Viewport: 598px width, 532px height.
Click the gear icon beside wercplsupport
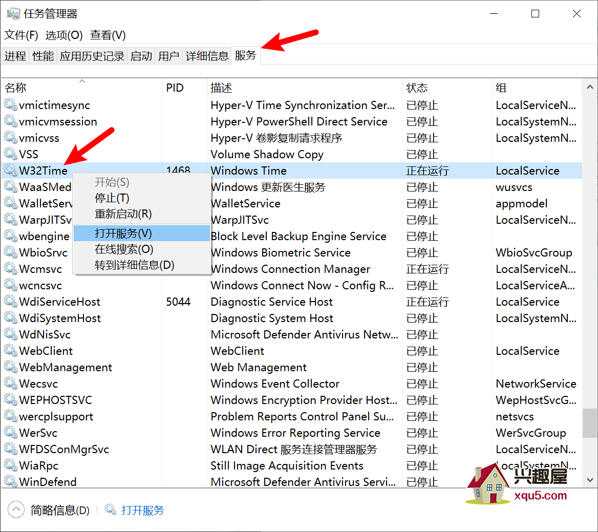tap(11, 416)
